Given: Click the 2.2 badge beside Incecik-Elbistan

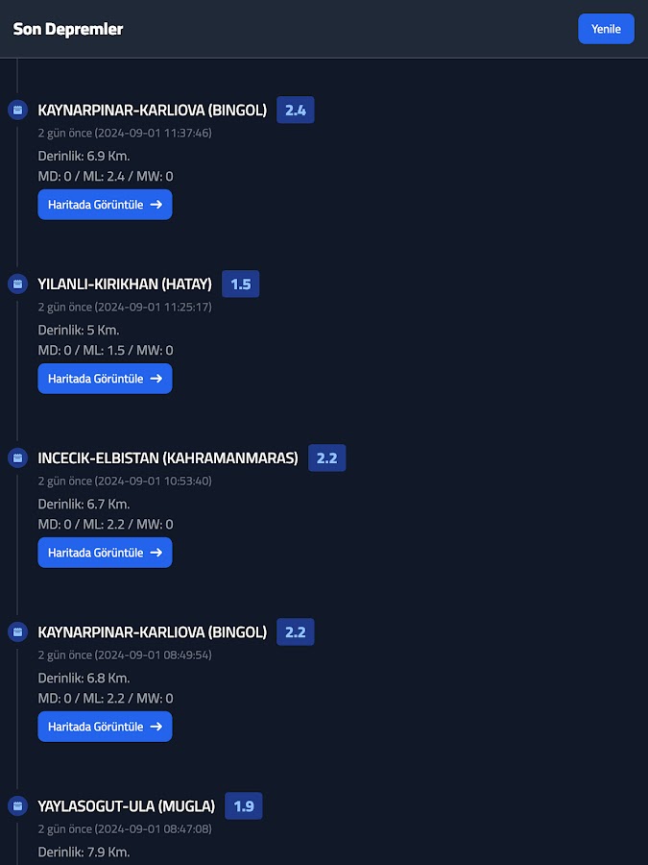Looking at the screenshot, I should pos(326,457).
